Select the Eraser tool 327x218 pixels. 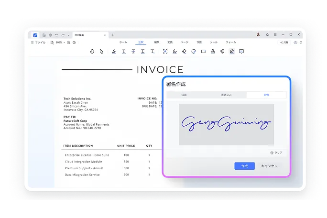coord(184,51)
